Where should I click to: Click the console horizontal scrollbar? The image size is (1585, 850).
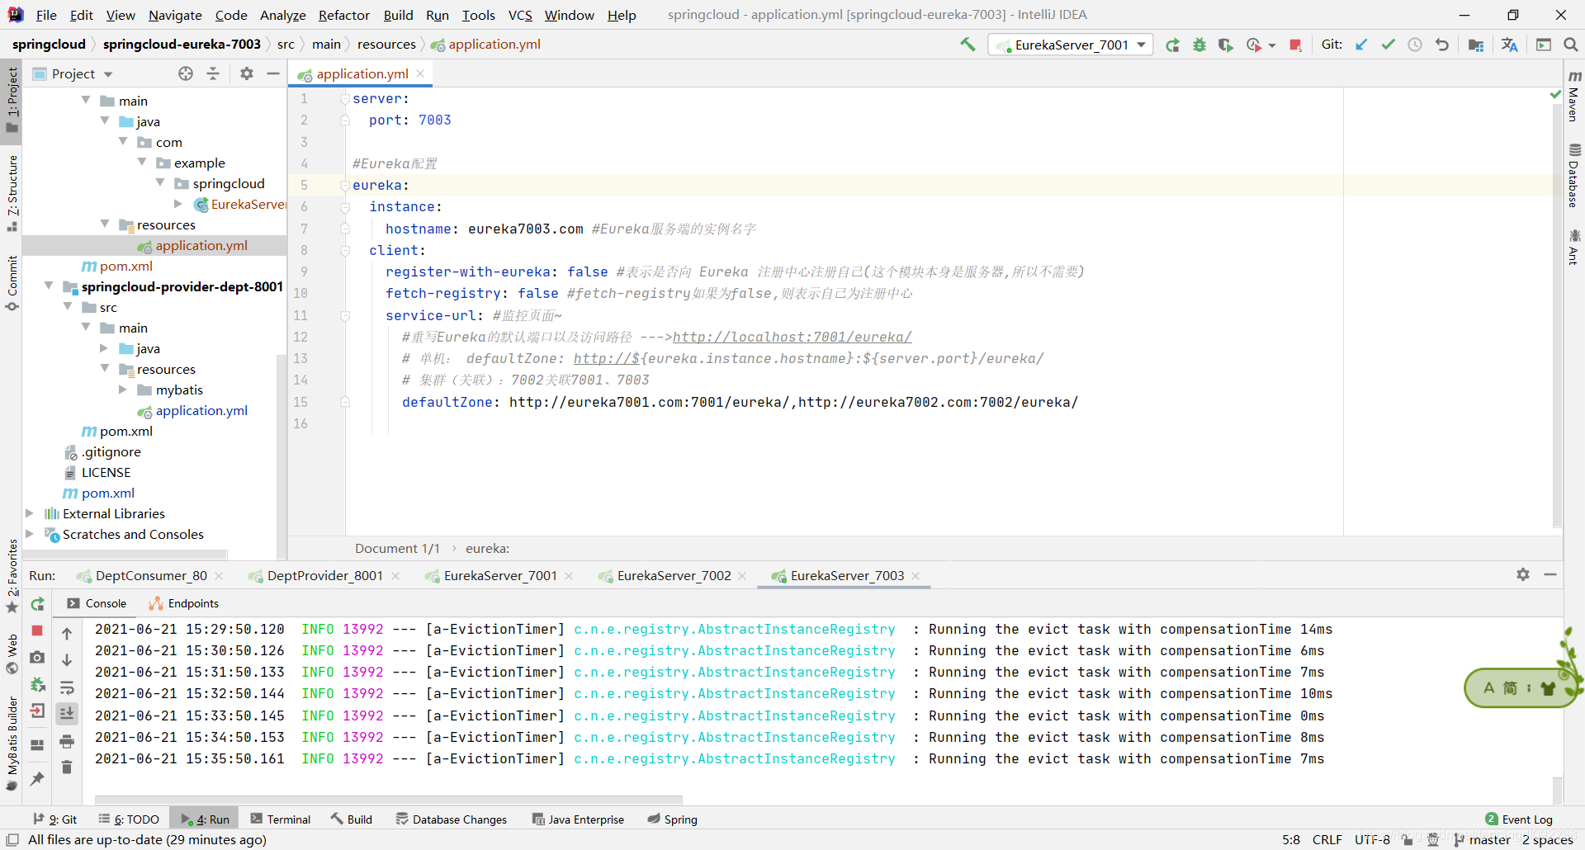388,799
